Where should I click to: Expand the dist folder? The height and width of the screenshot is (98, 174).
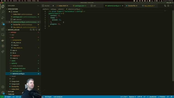(13, 35)
